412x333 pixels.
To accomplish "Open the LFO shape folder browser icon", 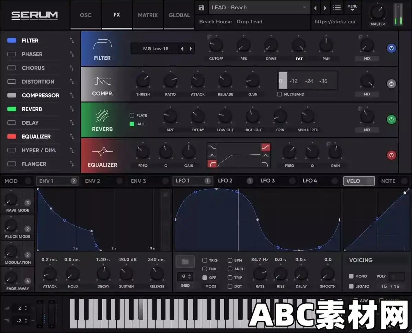I will point(185,261).
